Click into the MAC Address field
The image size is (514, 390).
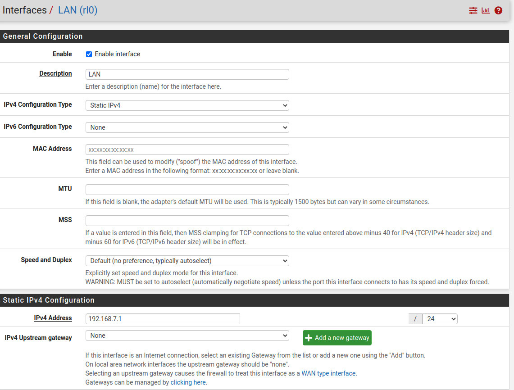(187, 150)
